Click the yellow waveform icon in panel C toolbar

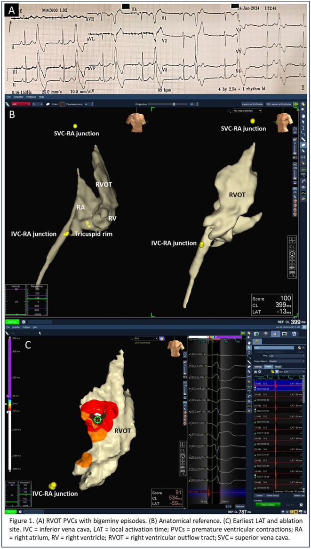(x=249, y=406)
